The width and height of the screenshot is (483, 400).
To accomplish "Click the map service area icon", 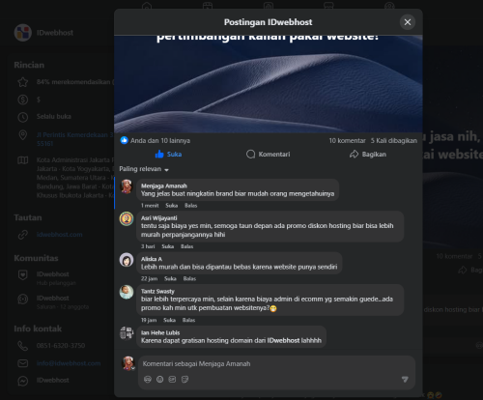I will click(x=23, y=160).
